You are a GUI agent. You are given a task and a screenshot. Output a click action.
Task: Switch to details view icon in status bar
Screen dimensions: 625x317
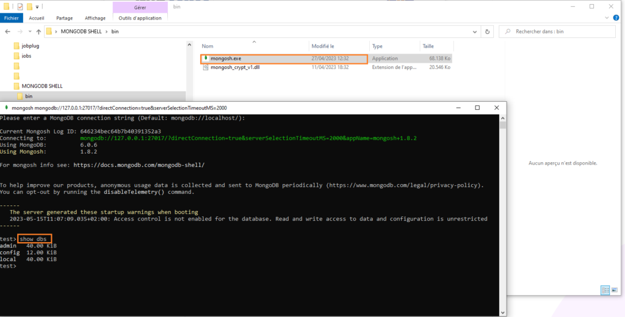pos(605,290)
